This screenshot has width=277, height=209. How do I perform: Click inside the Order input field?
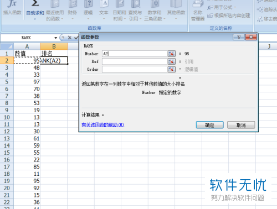pyautogui.click(x=135, y=69)
